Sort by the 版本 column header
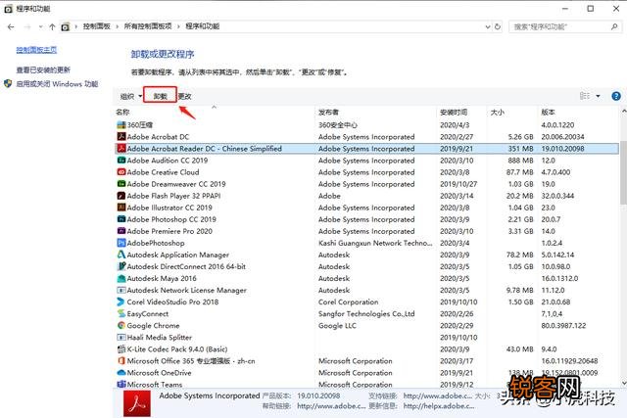627x418 pixels. 548,112
